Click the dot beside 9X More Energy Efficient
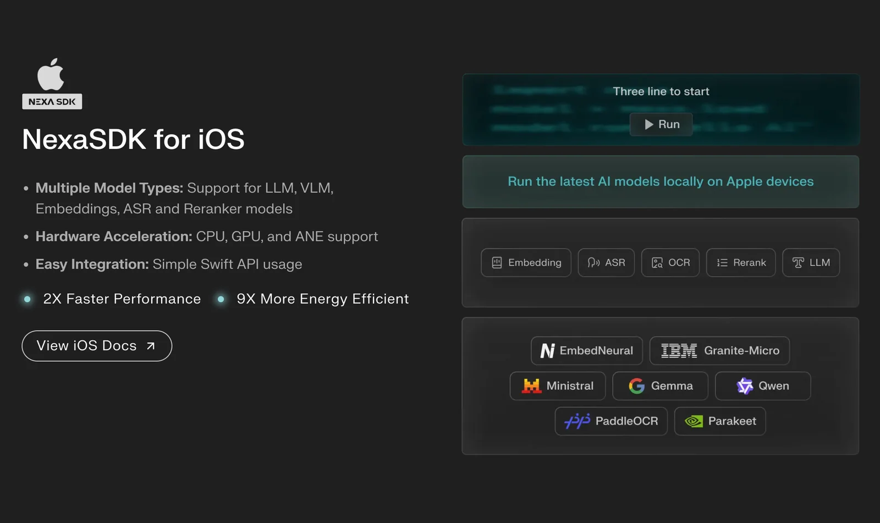 coord(221,299)
